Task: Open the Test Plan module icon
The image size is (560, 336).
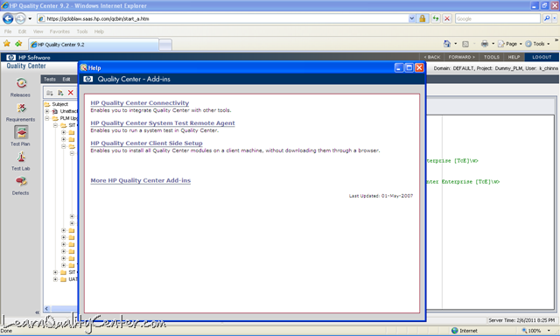Action: [x=21, y=132]
